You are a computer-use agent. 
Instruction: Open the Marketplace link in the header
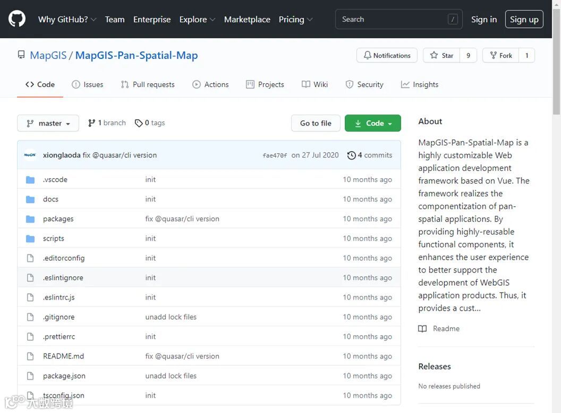247,19
